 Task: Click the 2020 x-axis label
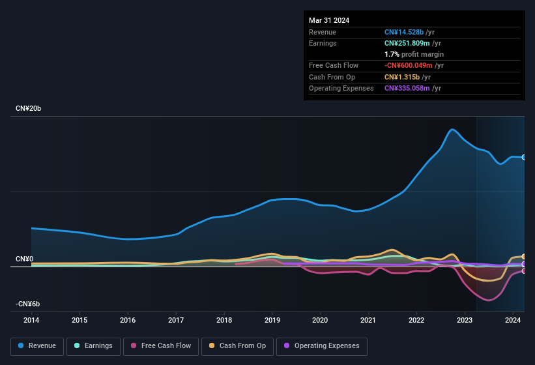(320, 320)
